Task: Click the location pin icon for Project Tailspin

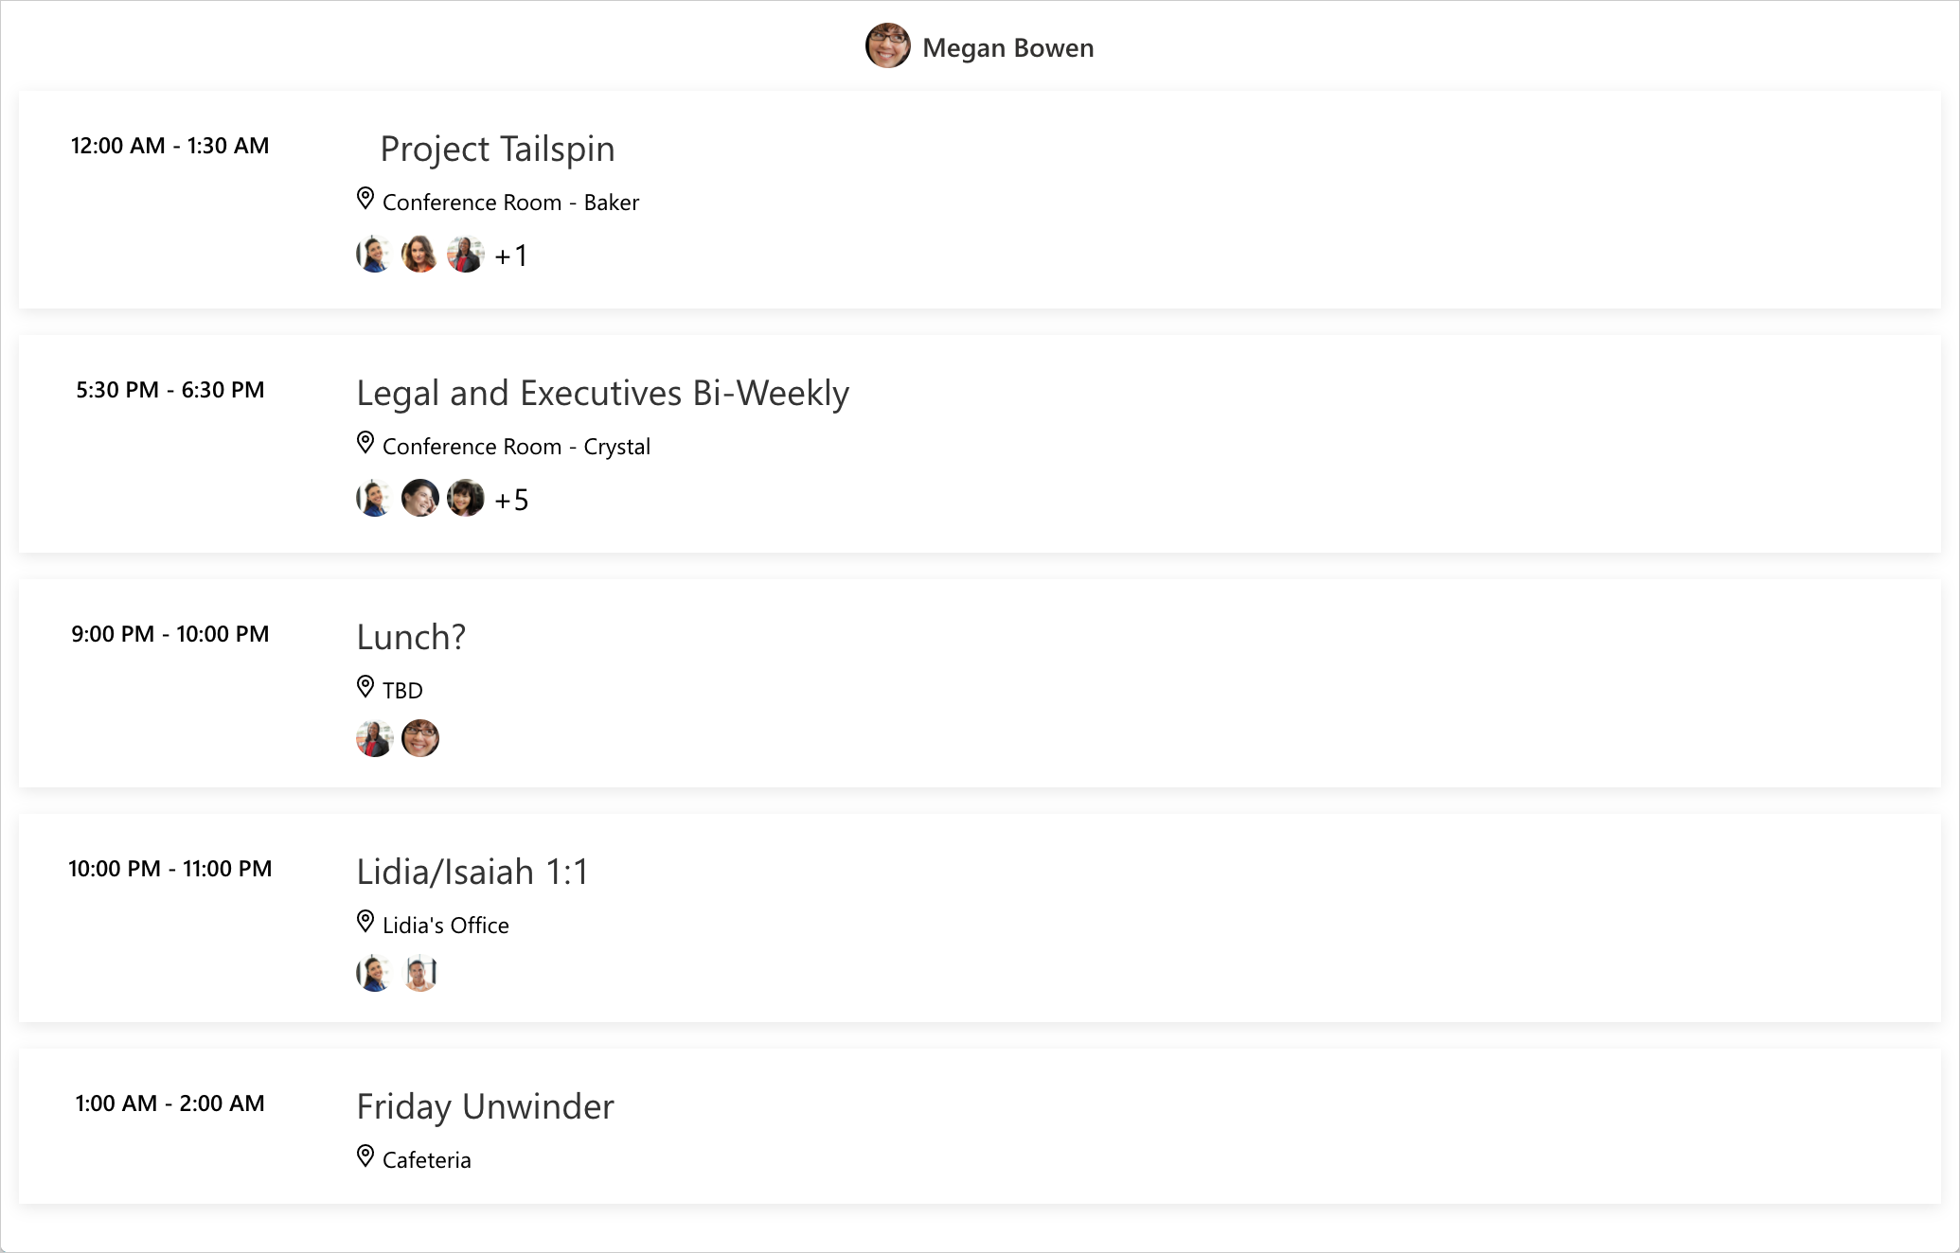Action: click(365, 200)
